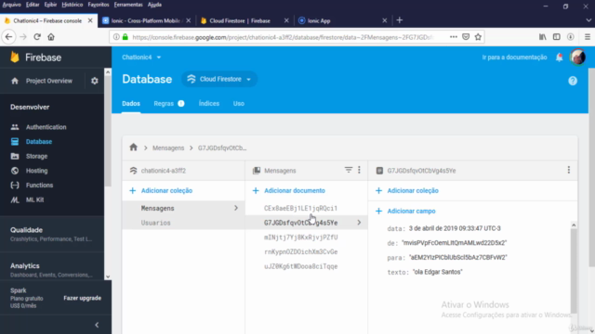595x334 pixels.
Task: Collapse the Firebase sidebar
Action: (97, 325)
